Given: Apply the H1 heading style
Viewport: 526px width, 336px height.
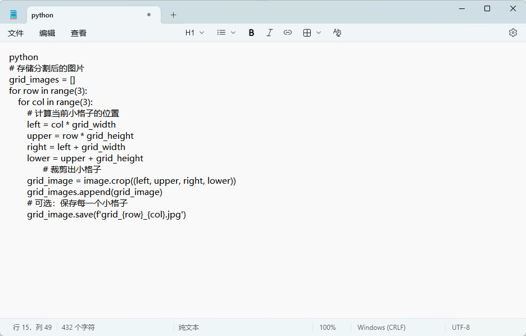Looking at the screenshot, I should click(x=190, y=33).
